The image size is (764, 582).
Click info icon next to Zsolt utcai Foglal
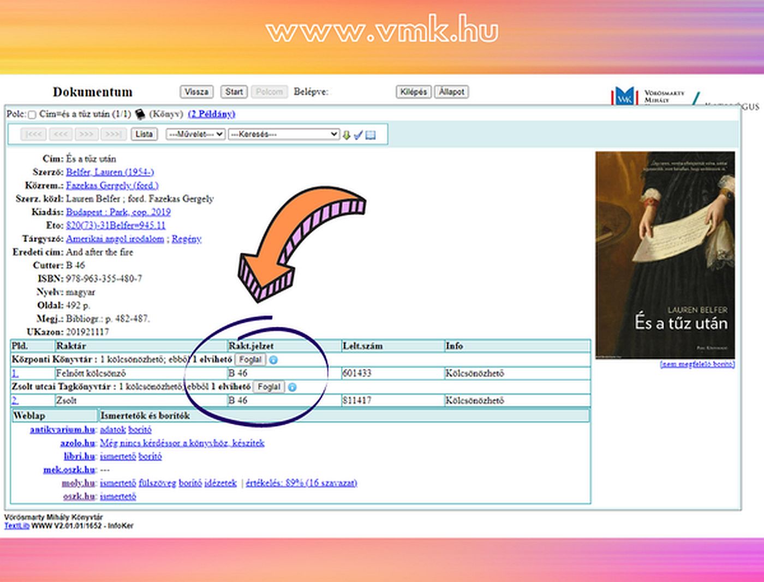click(x=292, y=387)
